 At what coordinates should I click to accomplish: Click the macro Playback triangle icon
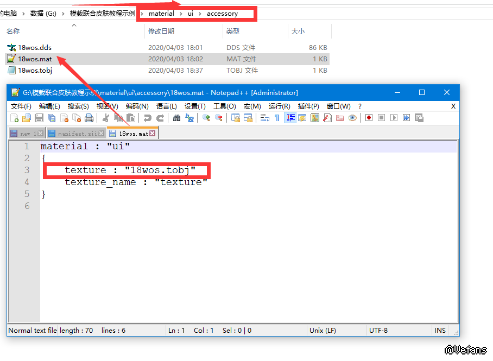click(x=394, y=118)
